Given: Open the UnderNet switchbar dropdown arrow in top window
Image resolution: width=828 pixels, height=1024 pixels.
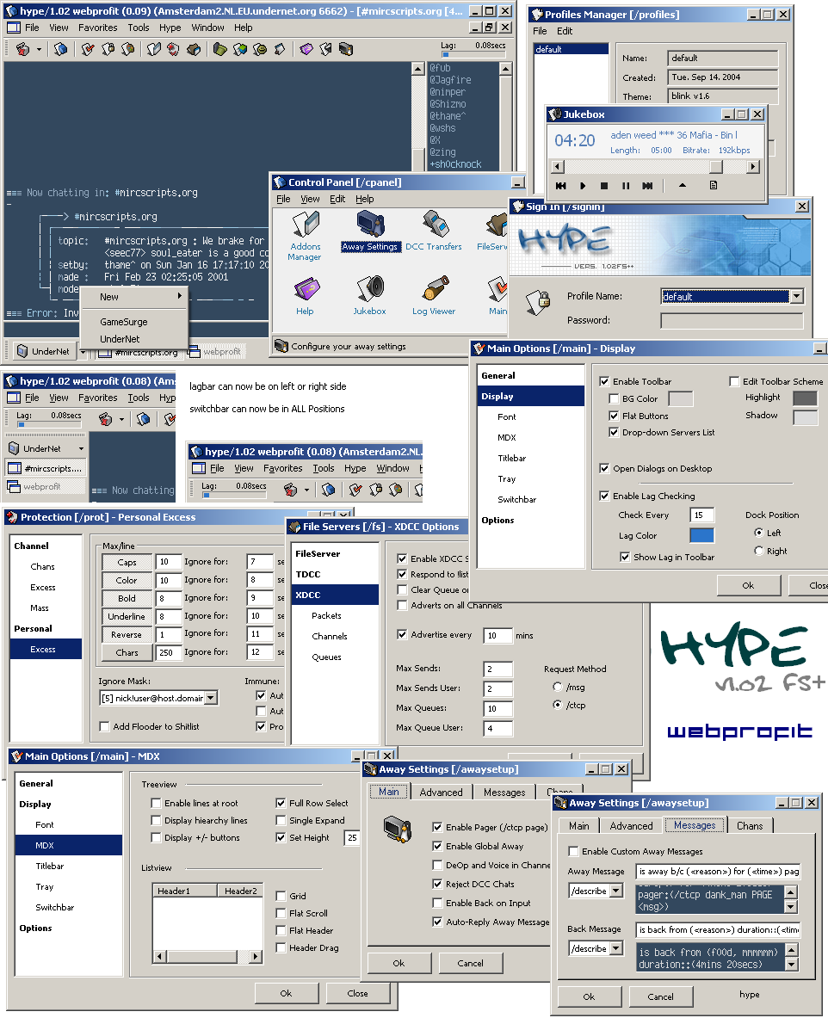Looking at the screenshot, I should point(83,351).
